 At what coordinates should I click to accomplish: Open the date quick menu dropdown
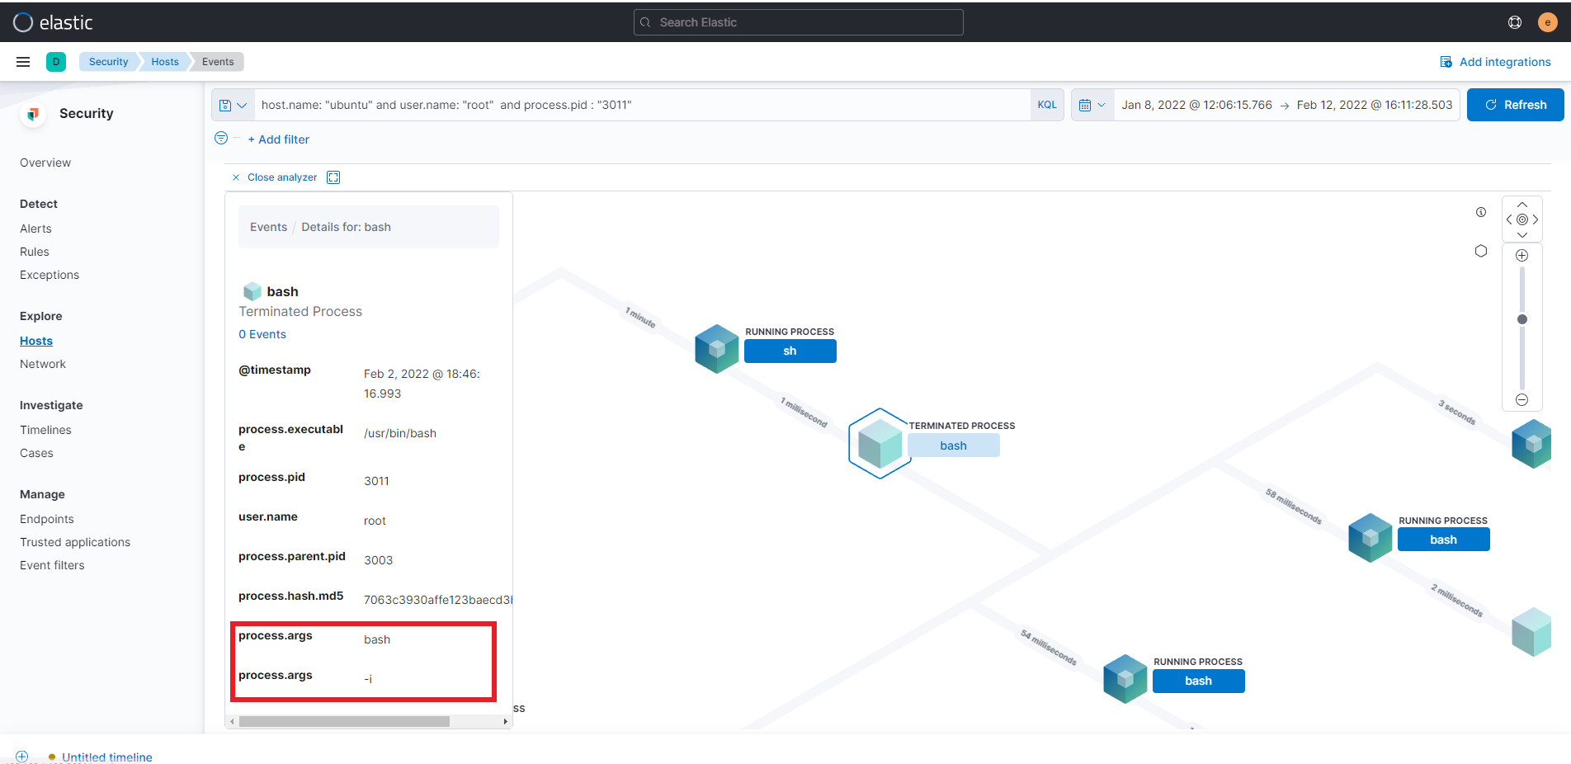point(1092,105)
